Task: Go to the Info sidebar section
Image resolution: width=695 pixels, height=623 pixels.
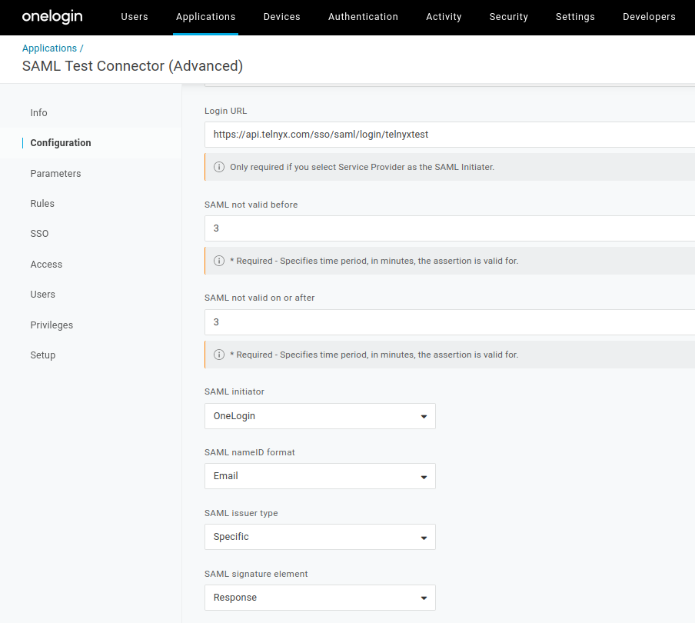Action: [x=38, y=112]
